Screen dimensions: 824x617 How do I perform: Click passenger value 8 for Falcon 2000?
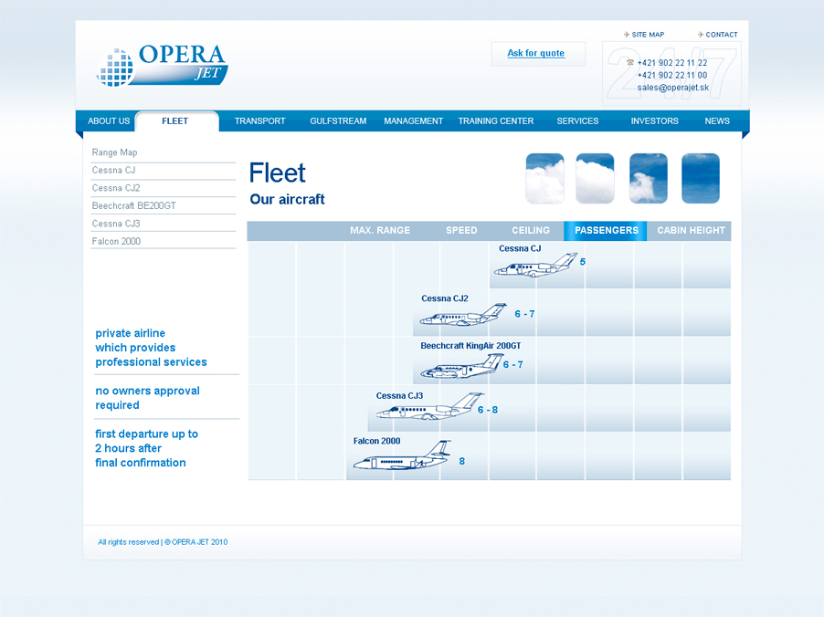pos(462,461)
